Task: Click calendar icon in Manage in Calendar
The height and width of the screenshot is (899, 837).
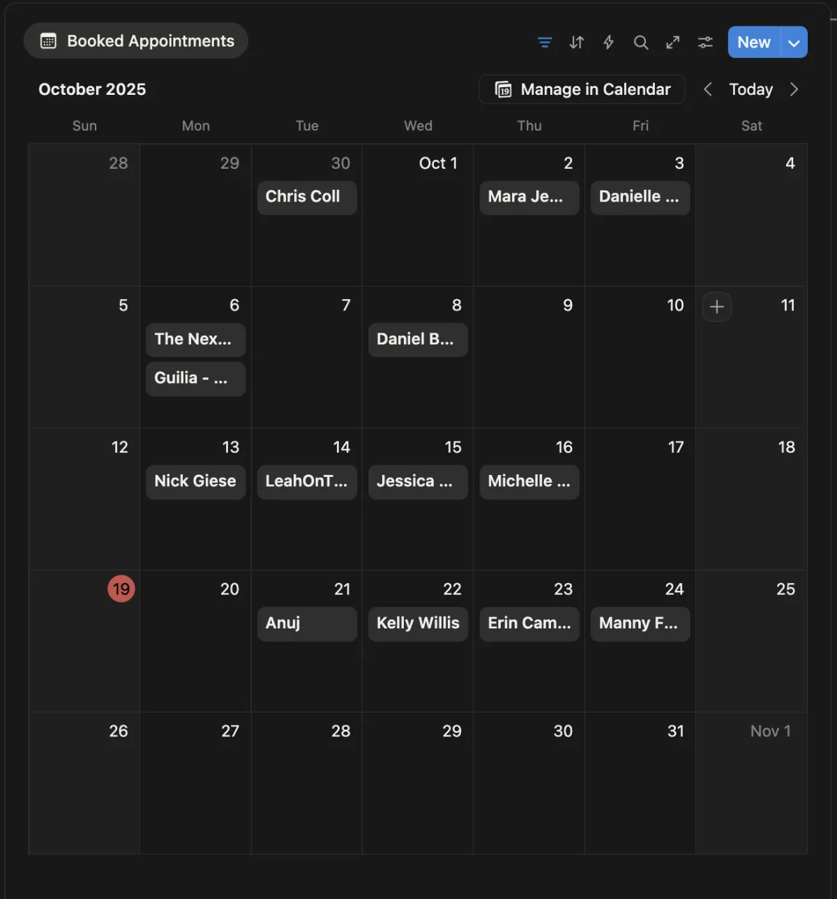Action: coord(503,89)
